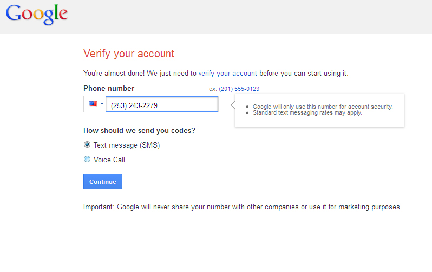Click the US flag country icon
Image resolution: width=432 pixels, height=272 pixels.
[93, 104]
